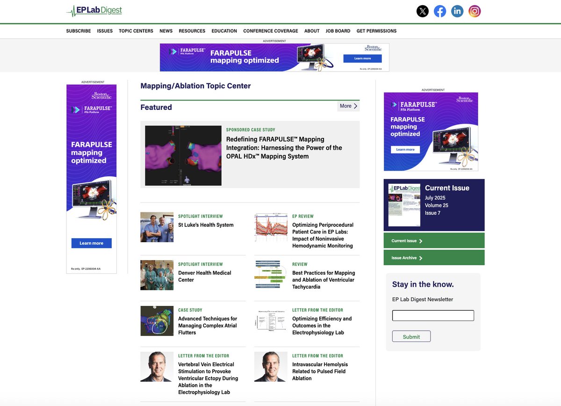561x406 pixels.
Task: Click the July 2025 issue date text
Action: point(435,198)
